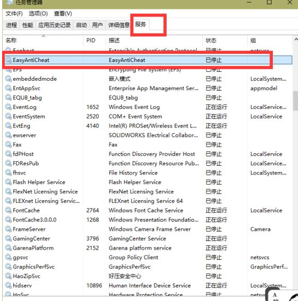Click 'FLEXnet Licensing Service 64' description
The image size is (298, 301).
tap(146, 201)
